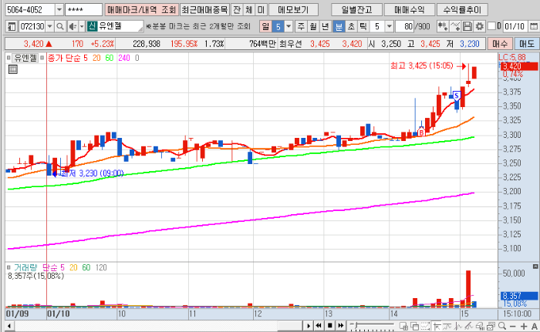Viewport: 540px width, 332px height.
Task: Click the 잔 tab button
Action: 237,10
